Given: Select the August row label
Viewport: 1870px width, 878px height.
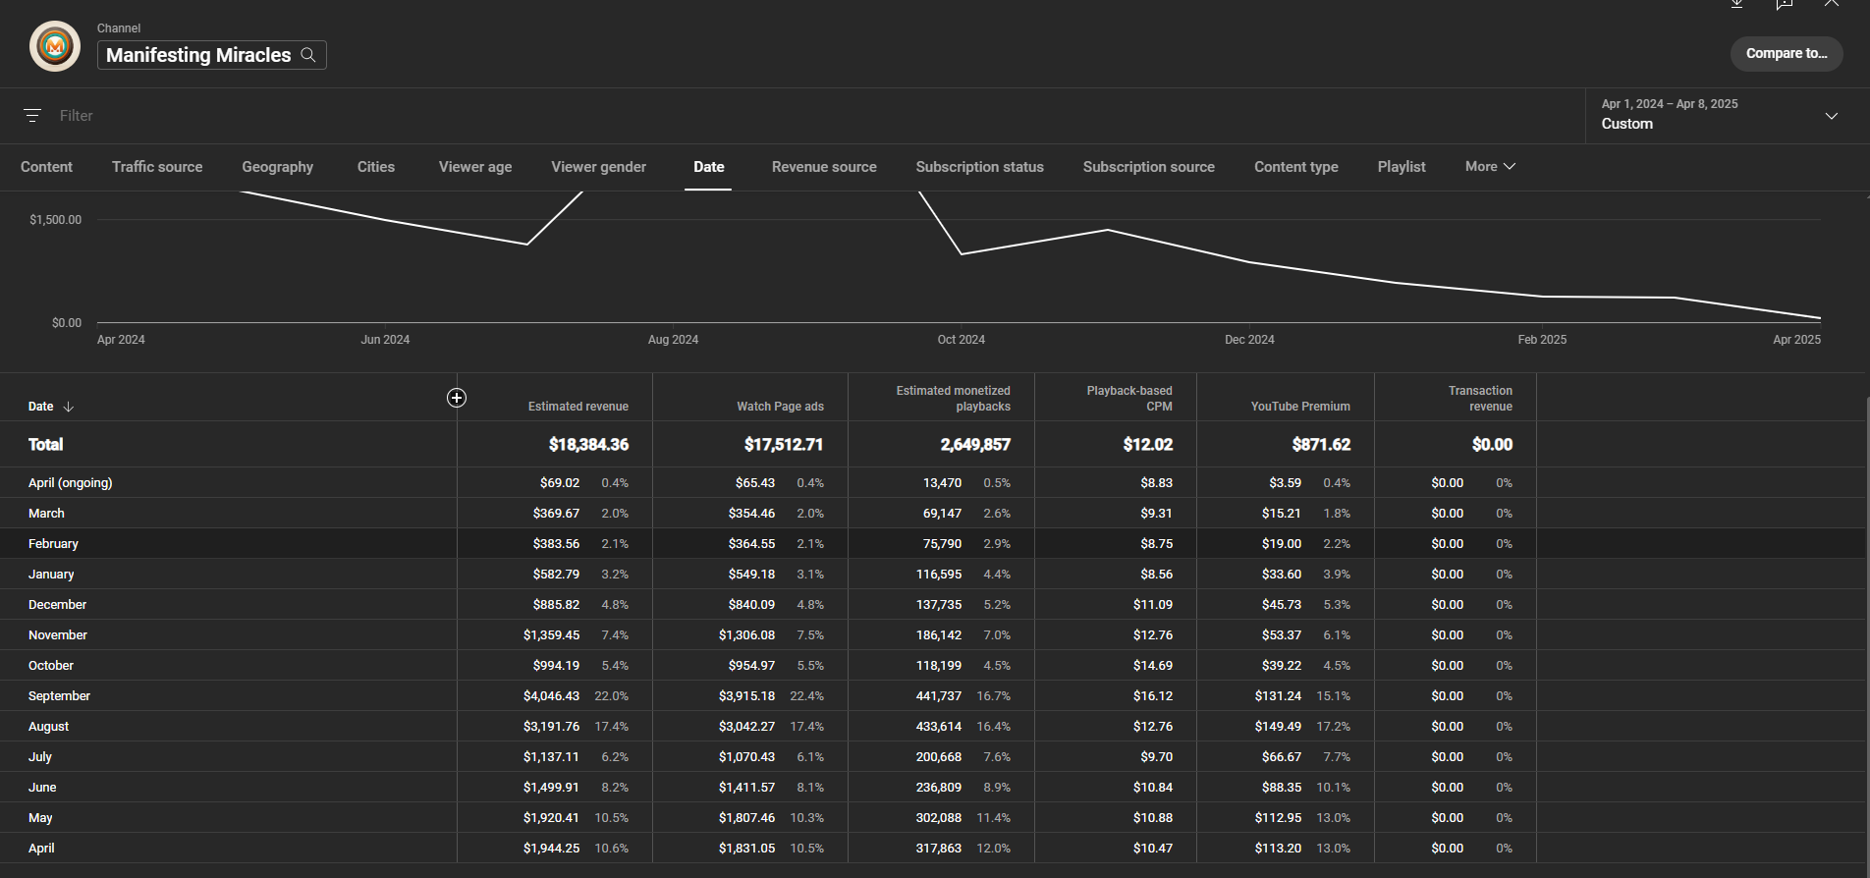Looking at the screenshot, I should click(x=48, y=727).
